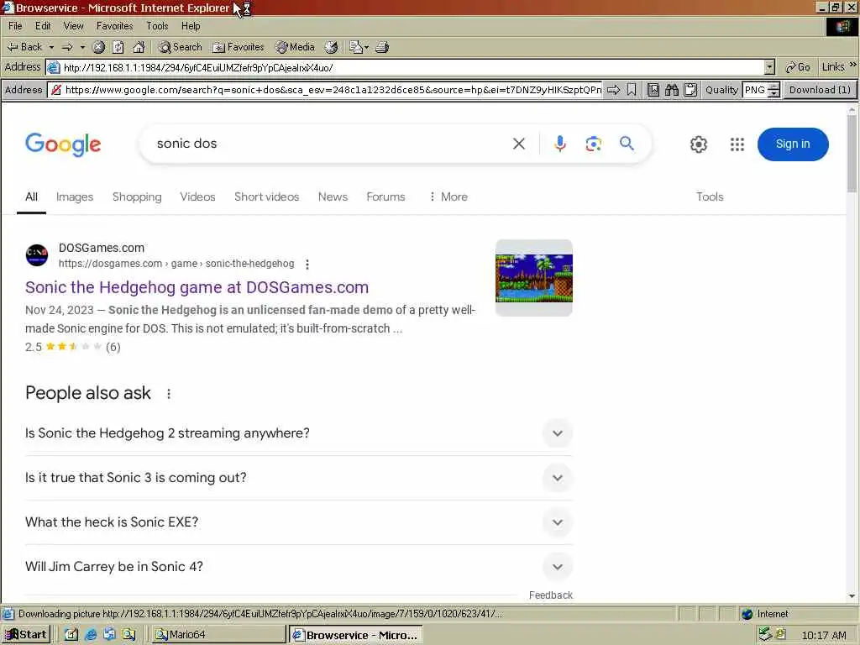860x645 pixels.
Task: Click the Download (1) button
Action: [x=820, y=90]
